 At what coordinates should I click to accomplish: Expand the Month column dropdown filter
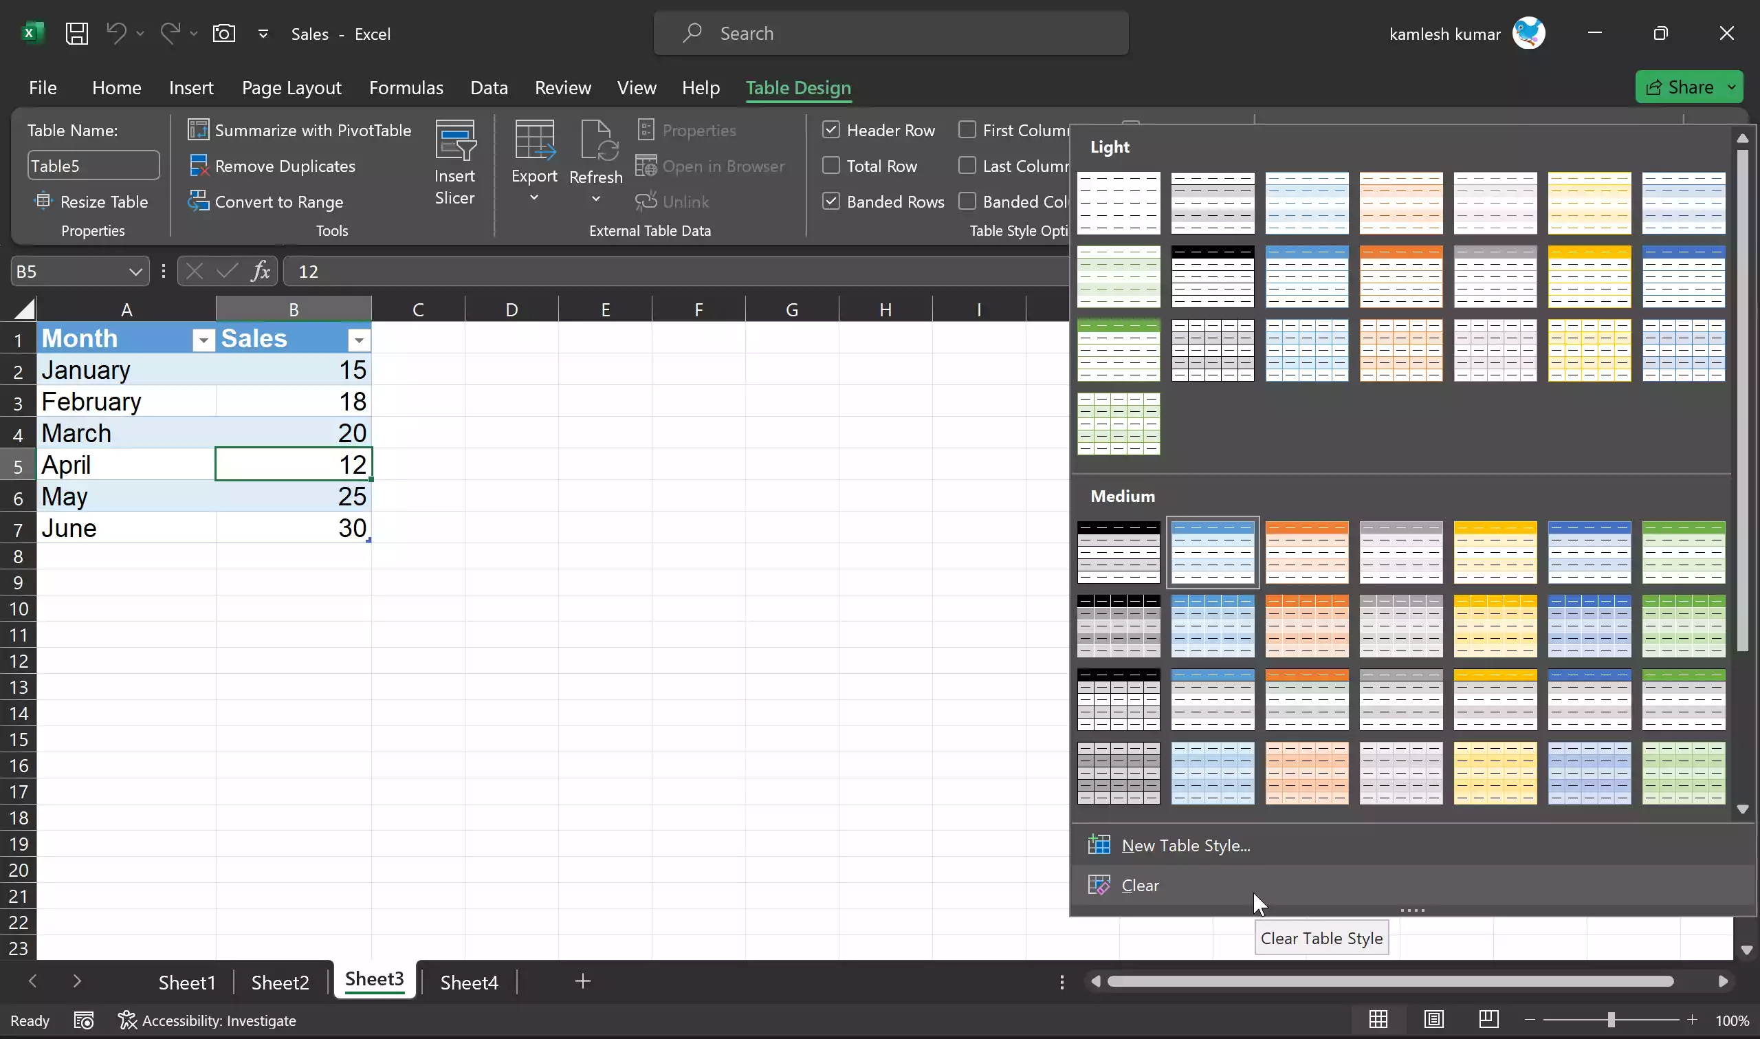201,340
